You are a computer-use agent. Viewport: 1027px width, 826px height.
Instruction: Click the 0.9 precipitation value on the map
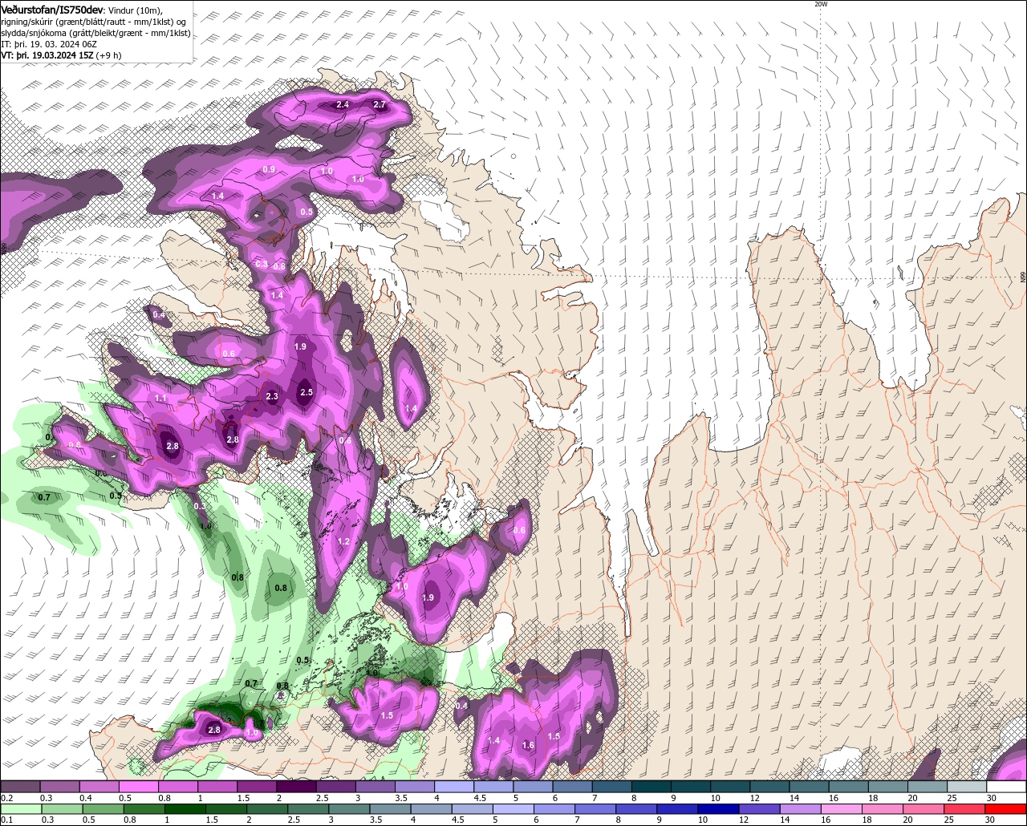click(269, 169)
